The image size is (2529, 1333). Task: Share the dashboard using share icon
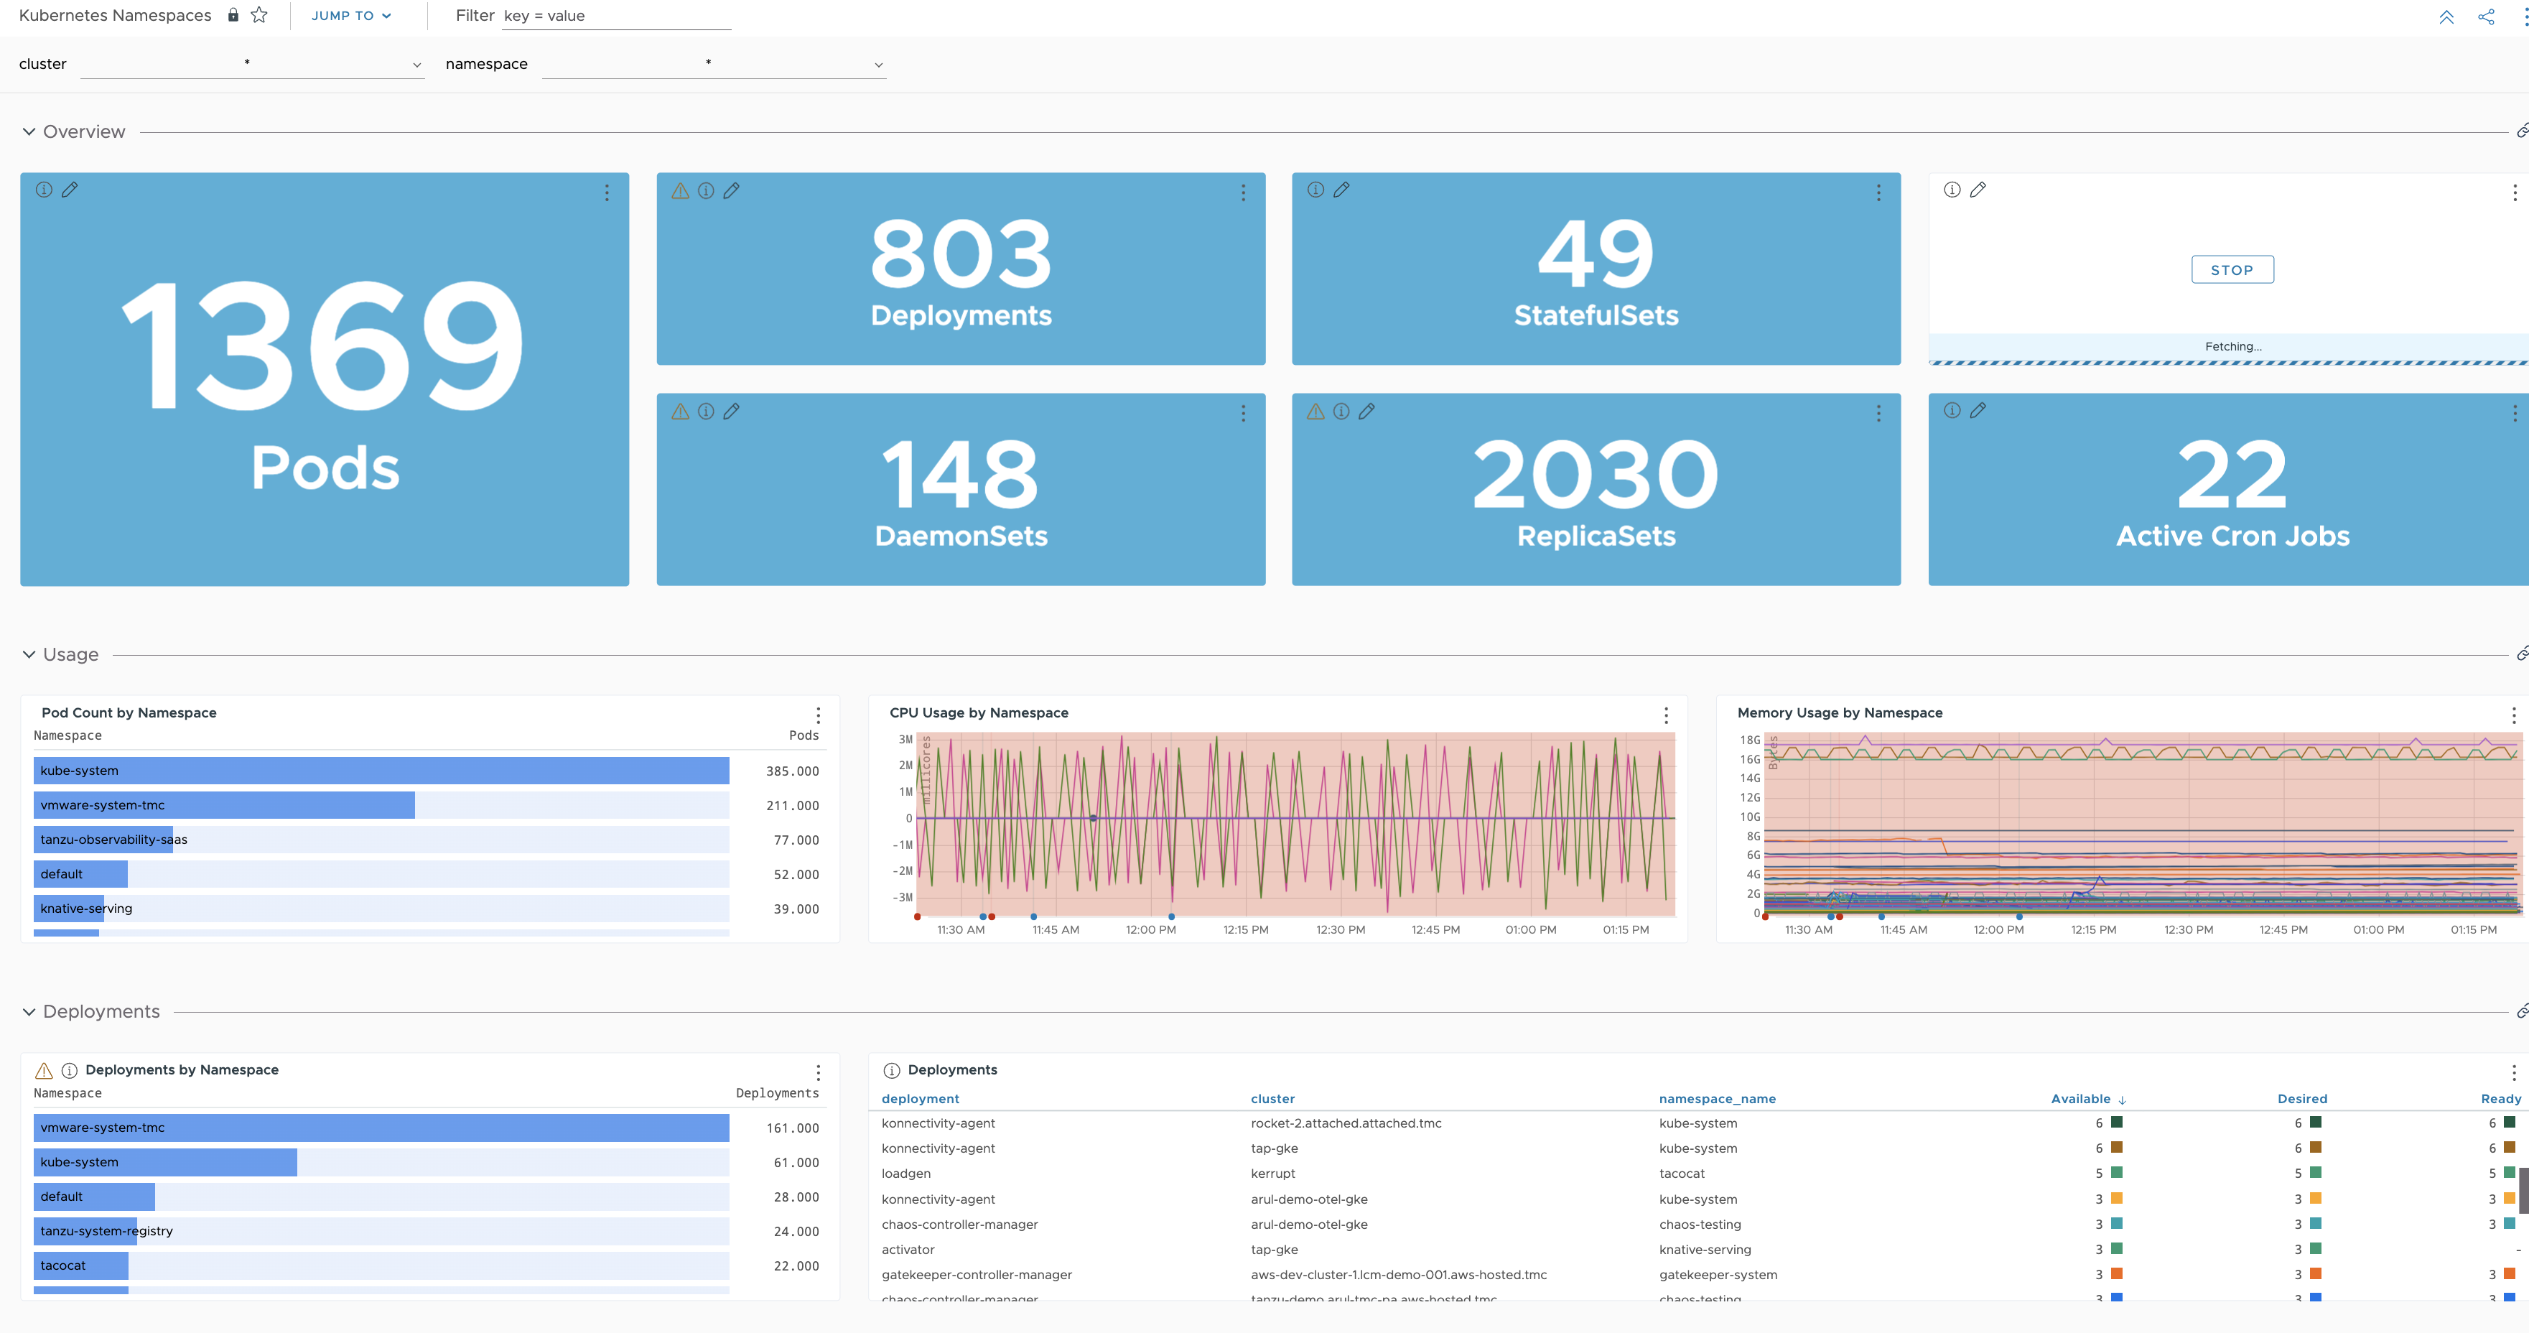point(2487,17)
